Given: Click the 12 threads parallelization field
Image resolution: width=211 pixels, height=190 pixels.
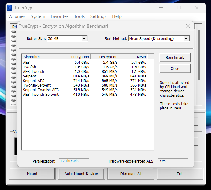Looking at the screenshot, I should pyautogui.click(x=74, y=161).
